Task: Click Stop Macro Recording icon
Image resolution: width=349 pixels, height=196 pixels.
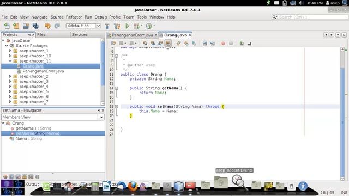Action: (x=231, y=44)
